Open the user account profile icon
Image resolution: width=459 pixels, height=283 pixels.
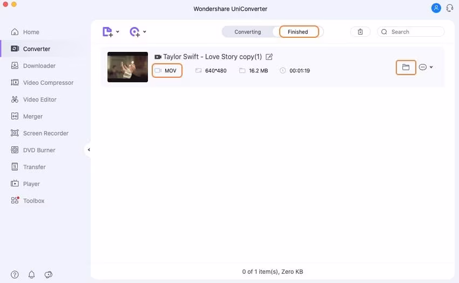(x=436, y=8)
